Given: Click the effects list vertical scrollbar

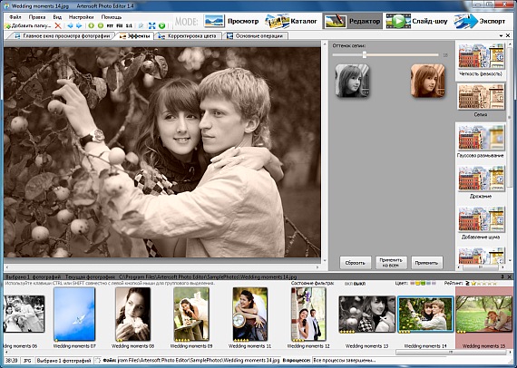Looking at the screenshot, I should tap(510, 117).
